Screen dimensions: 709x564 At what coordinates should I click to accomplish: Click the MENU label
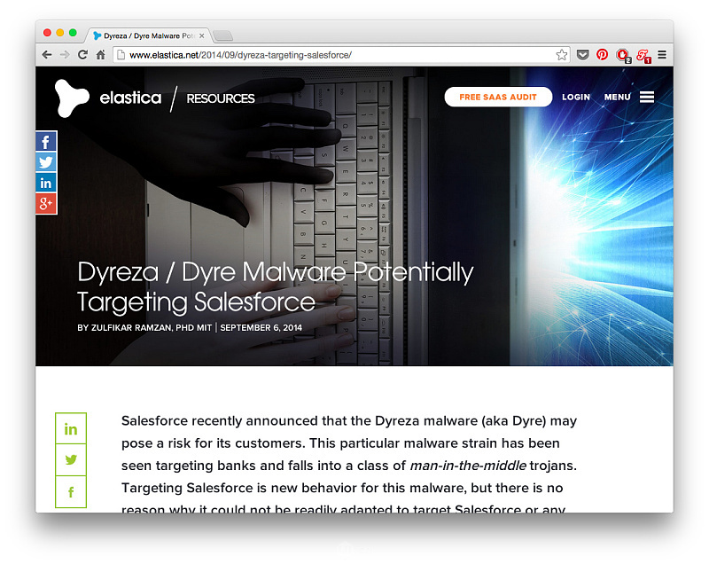[617, 98]
